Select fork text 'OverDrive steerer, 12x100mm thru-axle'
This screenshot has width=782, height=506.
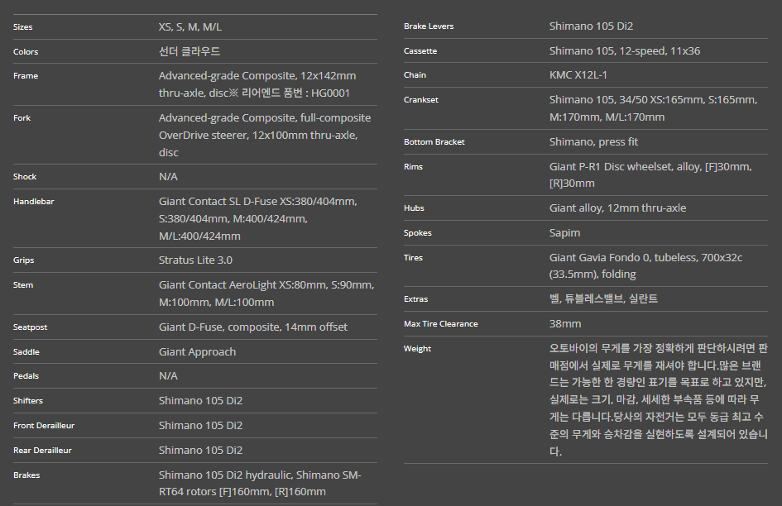pos(257,135)
